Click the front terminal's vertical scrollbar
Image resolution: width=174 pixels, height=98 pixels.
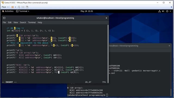click(x=108, y=54)
